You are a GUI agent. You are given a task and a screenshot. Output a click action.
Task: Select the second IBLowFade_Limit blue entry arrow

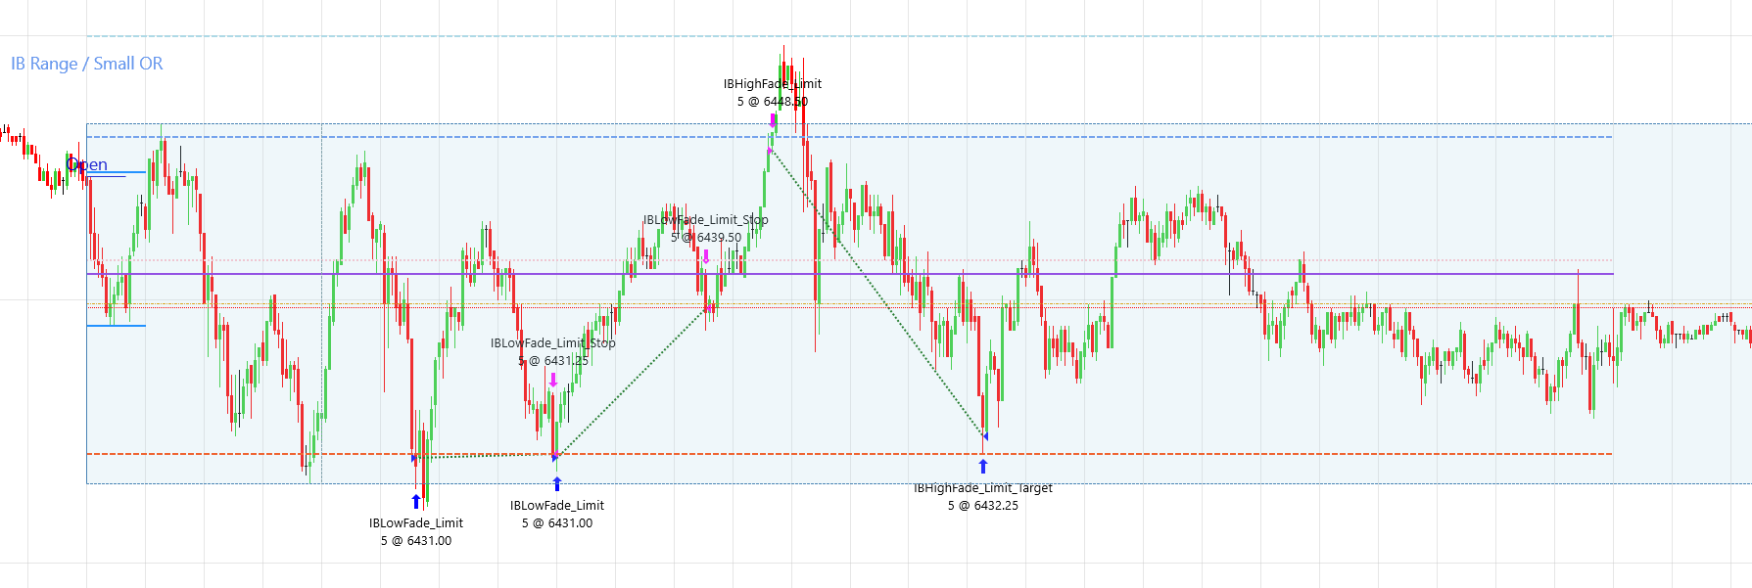pyautogui.click(x=557, y=483)
